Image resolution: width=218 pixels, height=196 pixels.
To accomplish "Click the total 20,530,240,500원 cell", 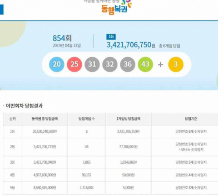I will tap(45, 131).
